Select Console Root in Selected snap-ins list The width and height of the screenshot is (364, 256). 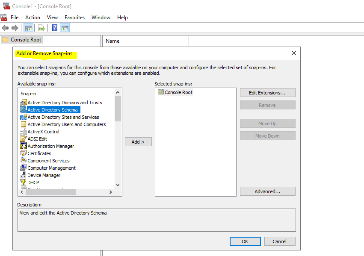pyautogui.click(x=178, y=92)
